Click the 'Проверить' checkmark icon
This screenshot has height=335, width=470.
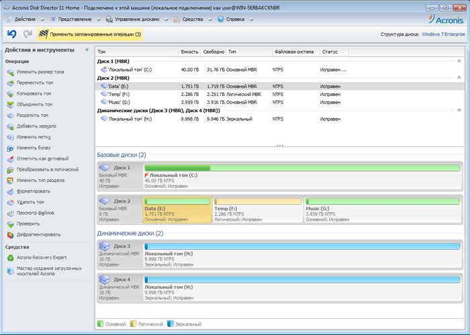pos(11,224)
